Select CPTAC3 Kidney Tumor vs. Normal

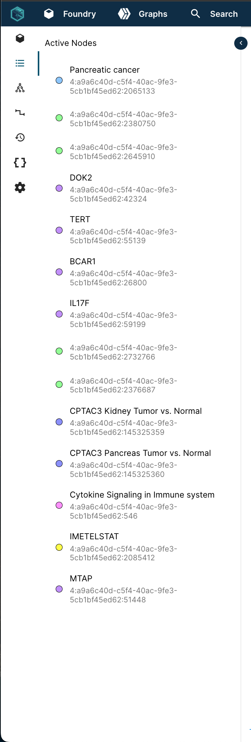[135, 411]
